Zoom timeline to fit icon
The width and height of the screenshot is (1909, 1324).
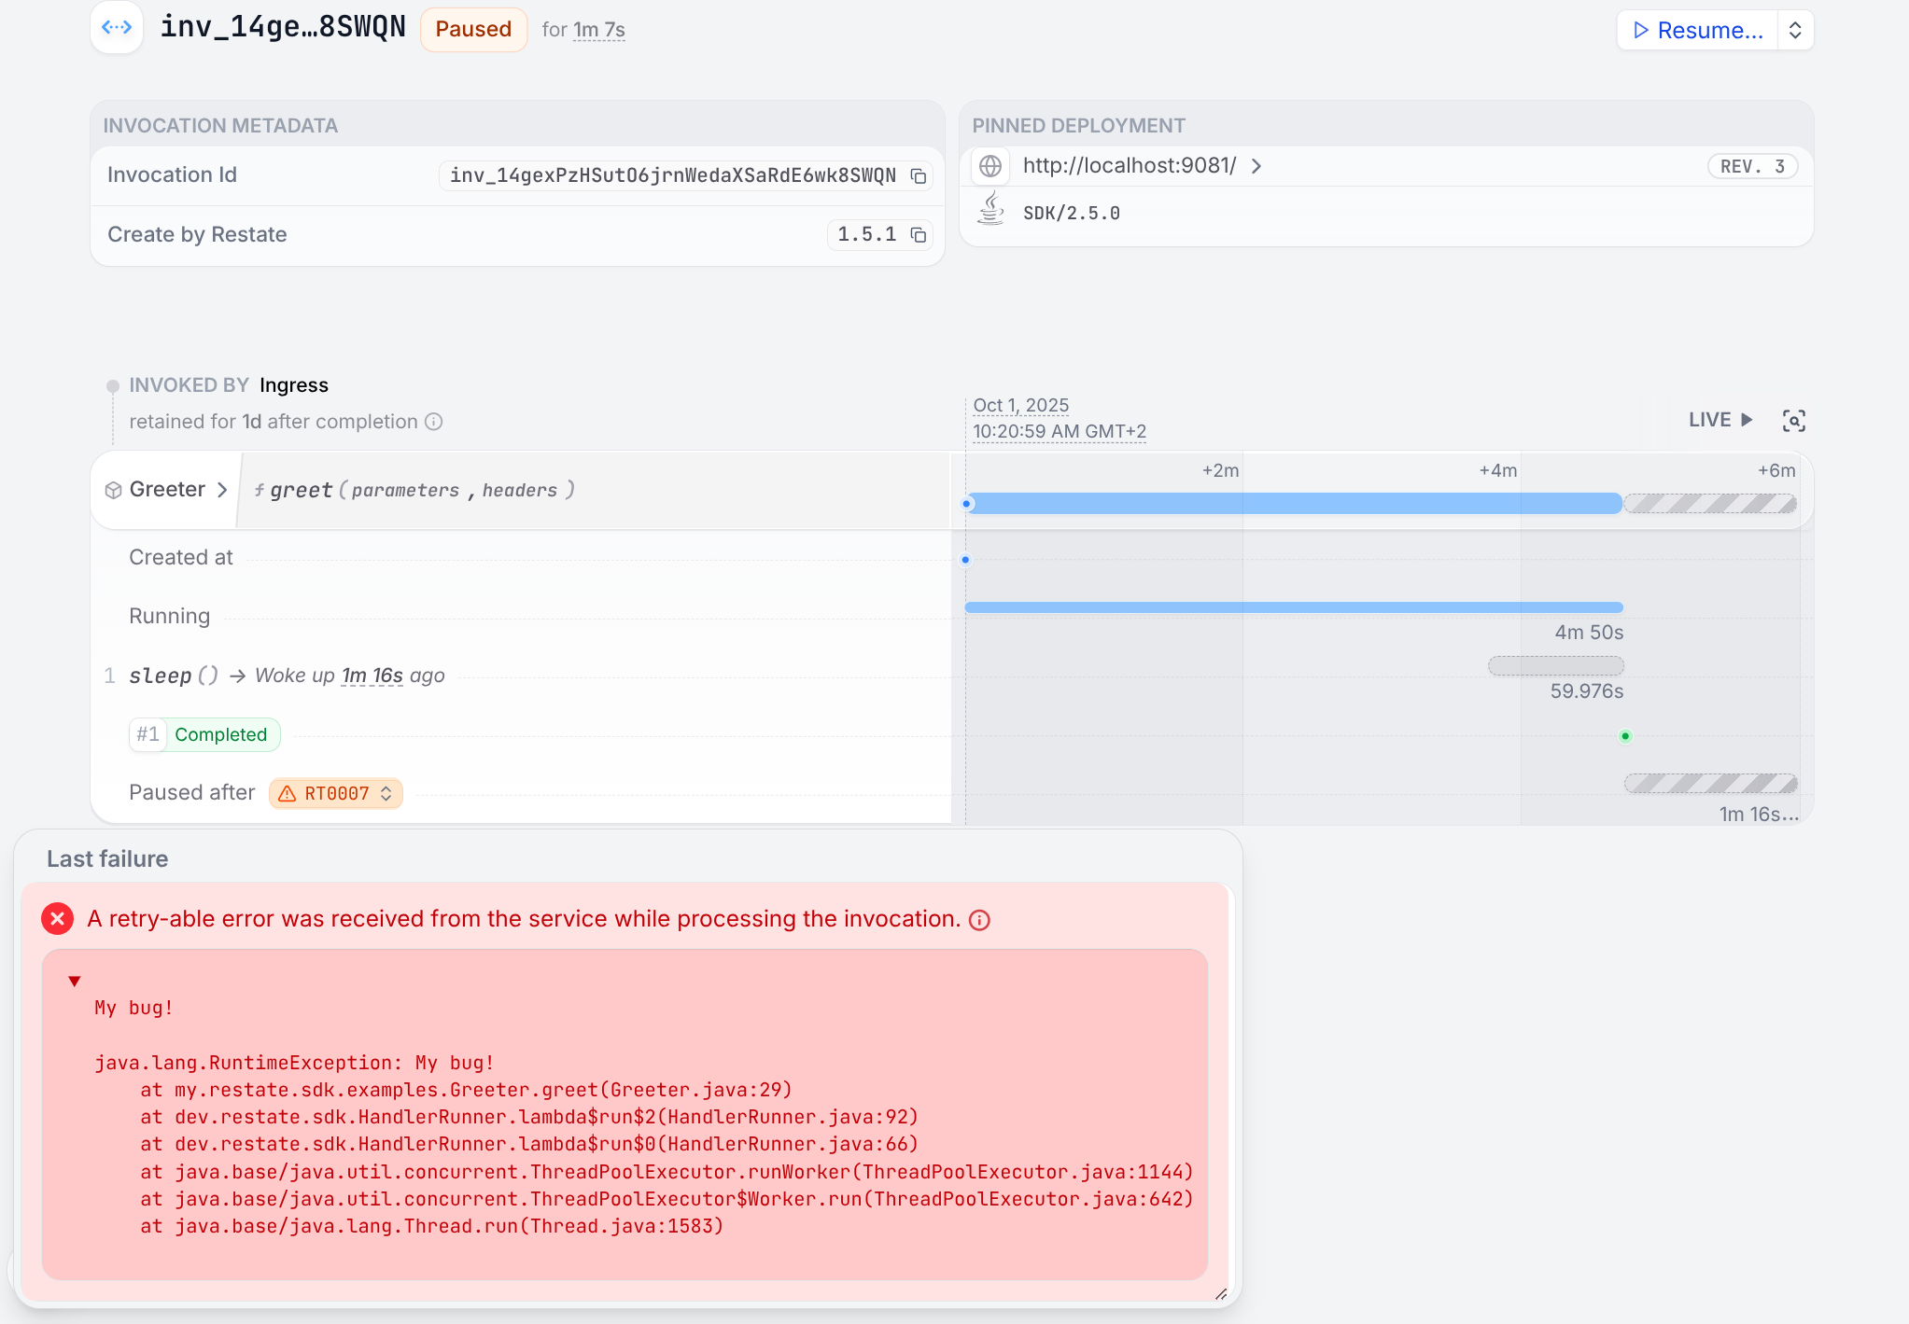1793,421
